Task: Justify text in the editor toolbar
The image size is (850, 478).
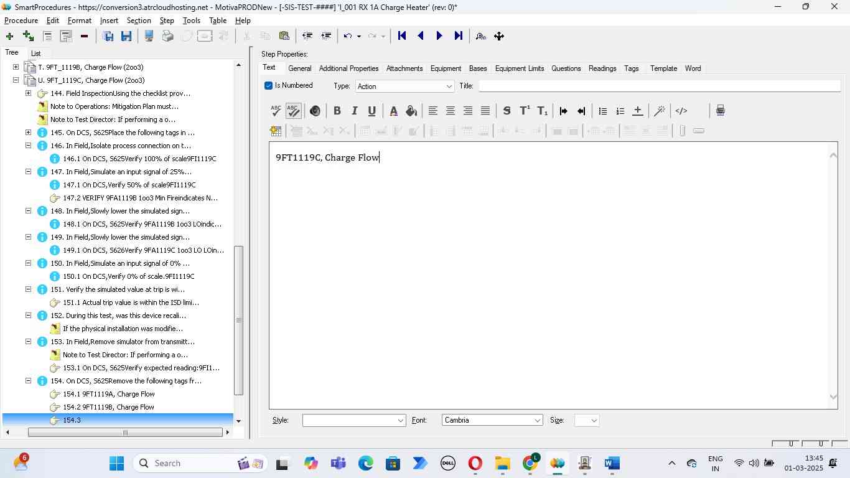Action: click(x=485, y=111)
